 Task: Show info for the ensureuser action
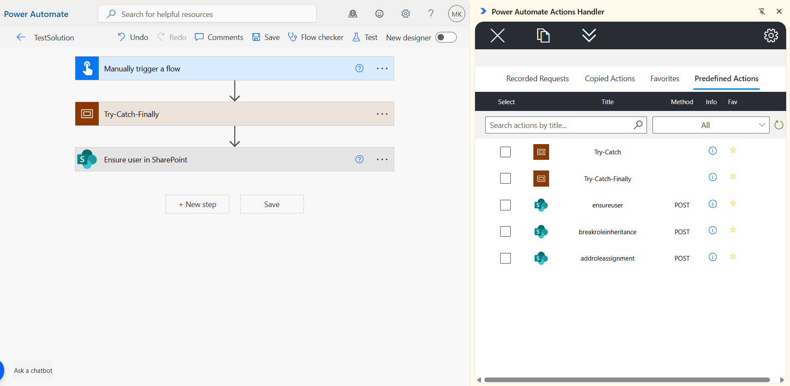tap(712, 204)
